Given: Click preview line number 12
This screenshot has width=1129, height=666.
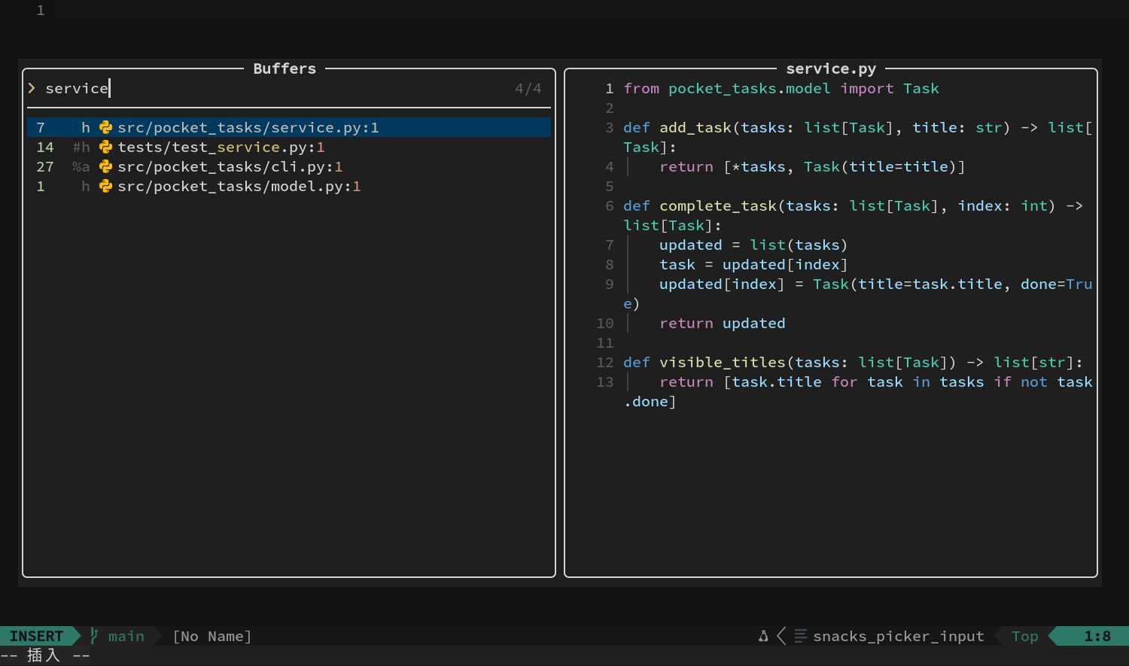Looking at the screenshot, I should tap(605, 362).
